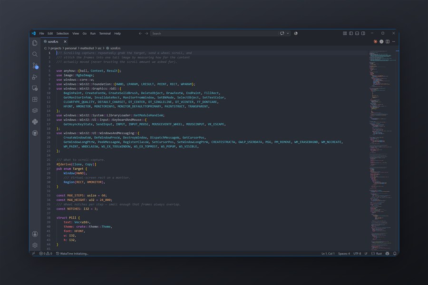
Task: Open the Source Control view
Action: point(35,66)
